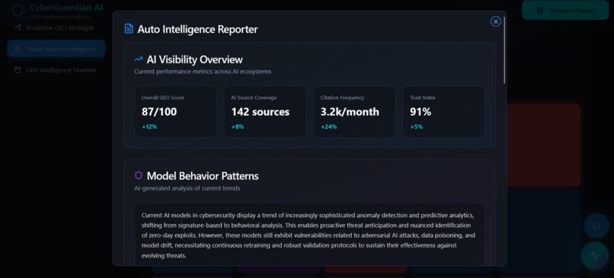Click the +12% change indicator

point(149,127)
